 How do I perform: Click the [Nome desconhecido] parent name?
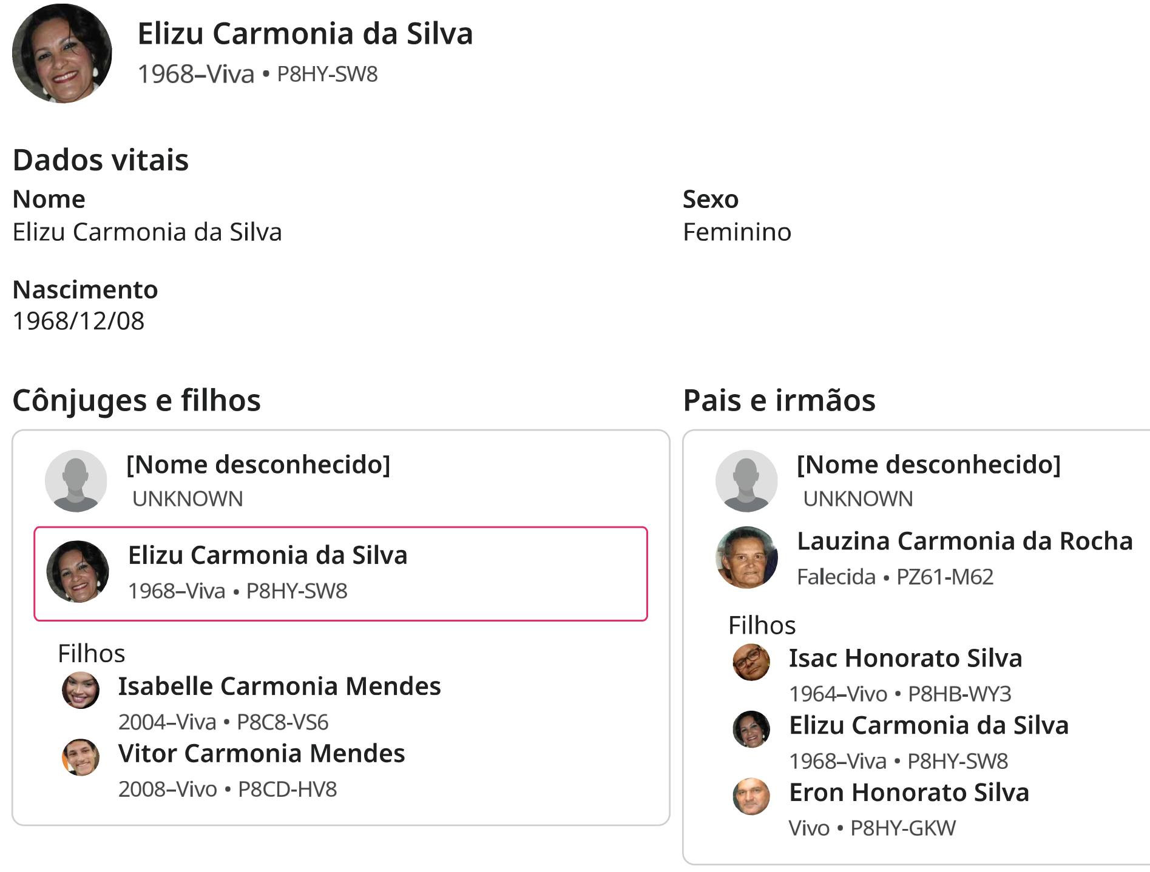(929, 465)
